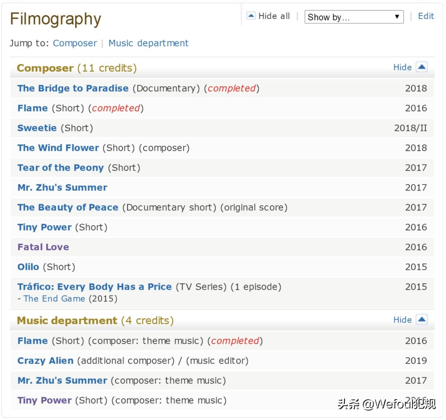
Task: Jump to the Music department section
Action: click(148, 43)
